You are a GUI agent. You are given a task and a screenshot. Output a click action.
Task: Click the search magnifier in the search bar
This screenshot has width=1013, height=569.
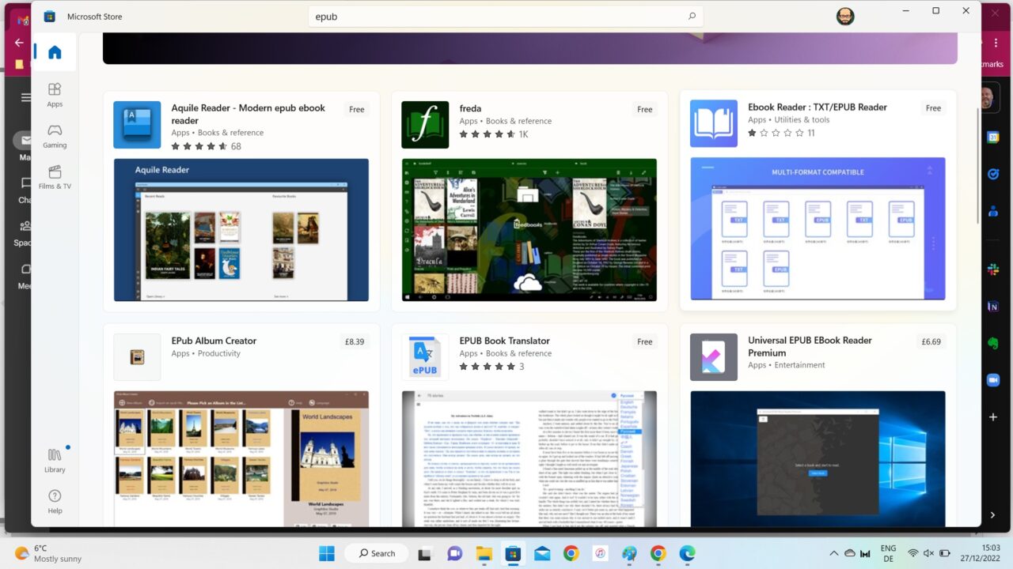pyautogui.click(x=692, y=16)
